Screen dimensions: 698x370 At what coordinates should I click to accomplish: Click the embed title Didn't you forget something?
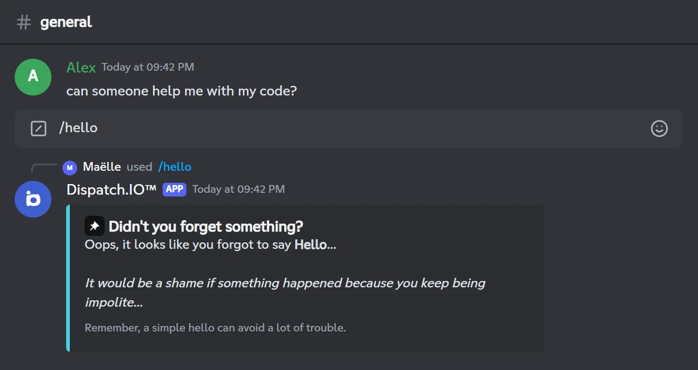[x=206, y=226]
